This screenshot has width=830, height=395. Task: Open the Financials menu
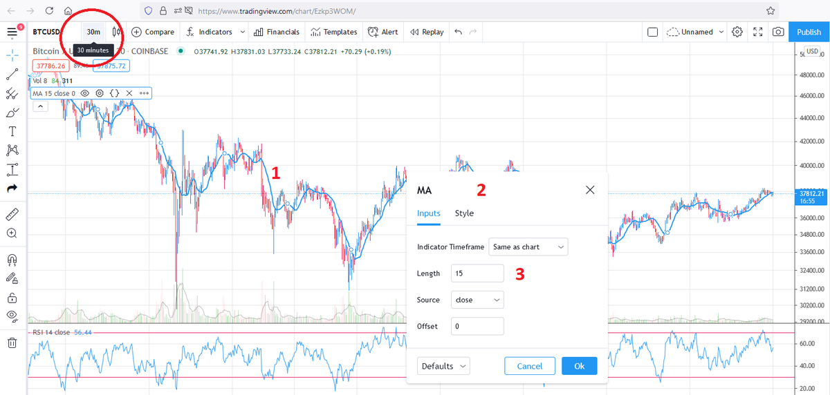(277, 32)
